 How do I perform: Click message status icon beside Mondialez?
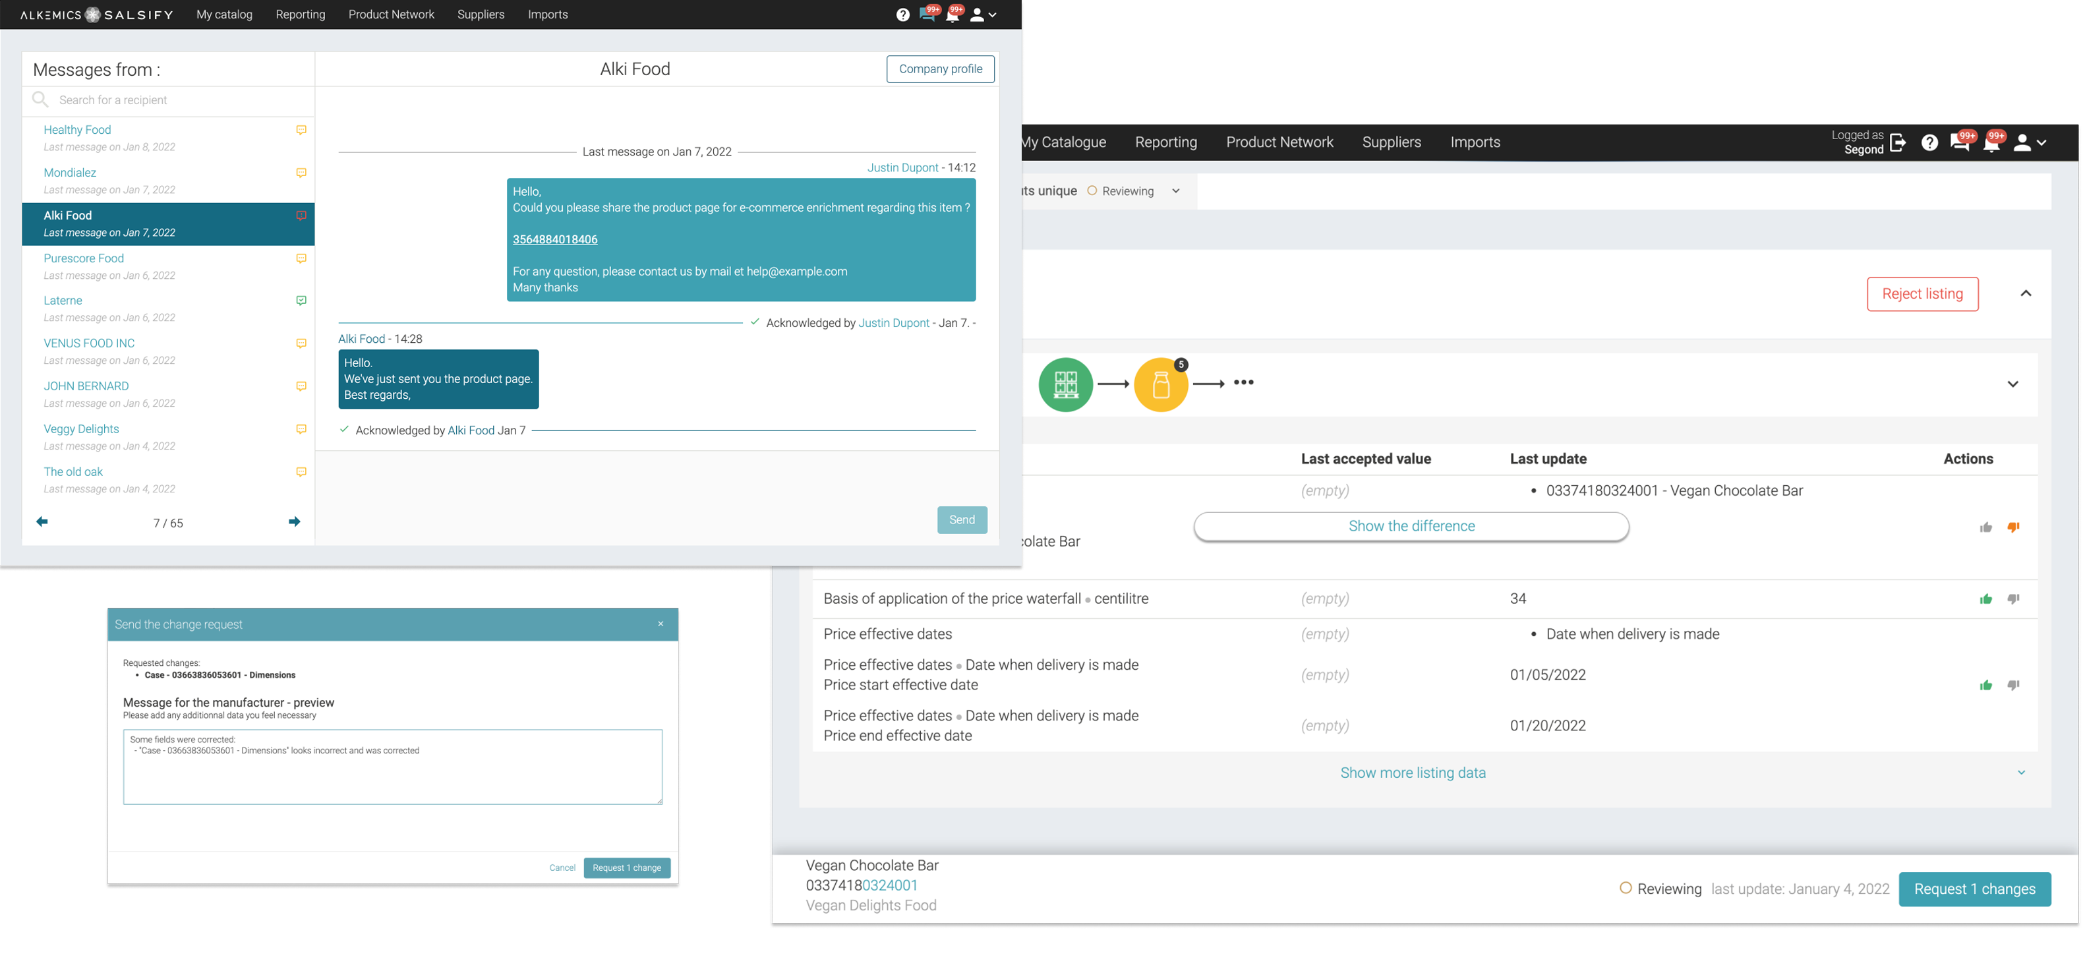[301, 173]
